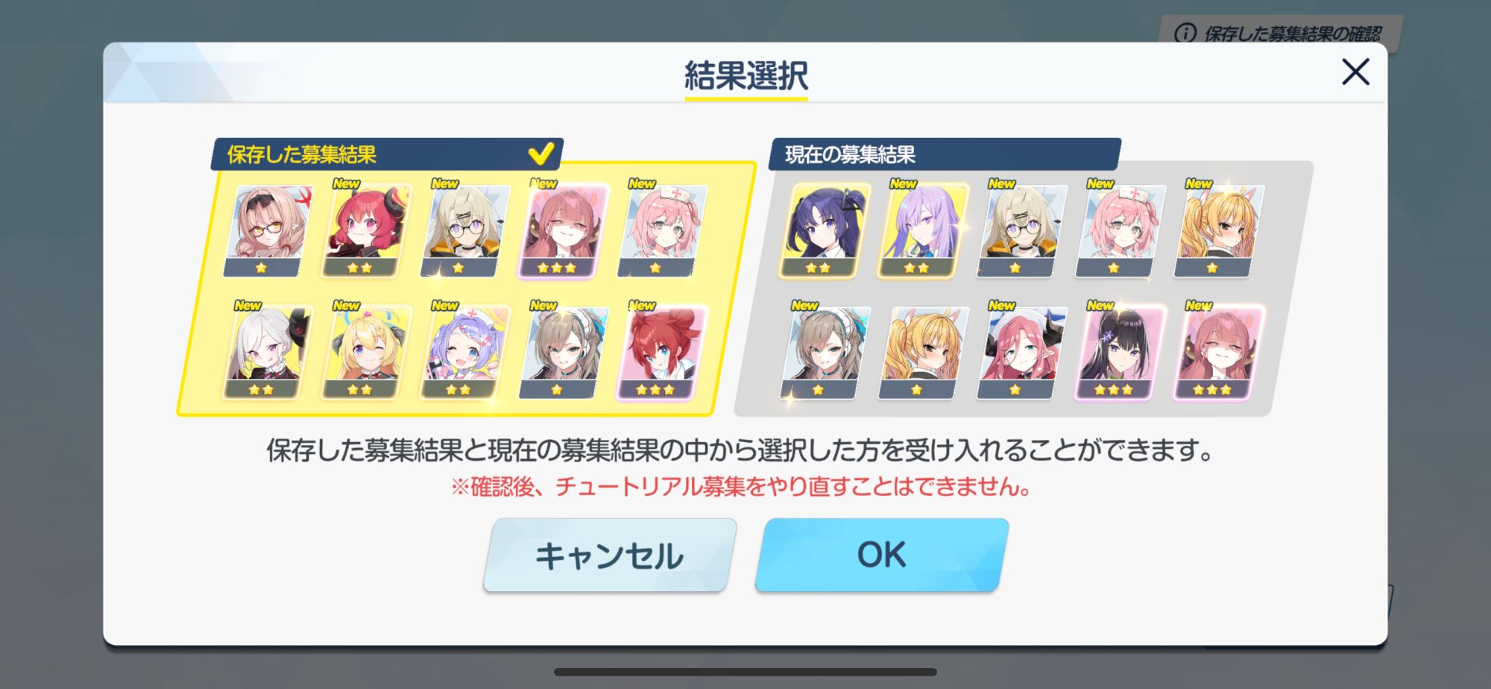Select the gray current results panel background
Viewport: 1491px width, 689px height.
coord(1023,290)
